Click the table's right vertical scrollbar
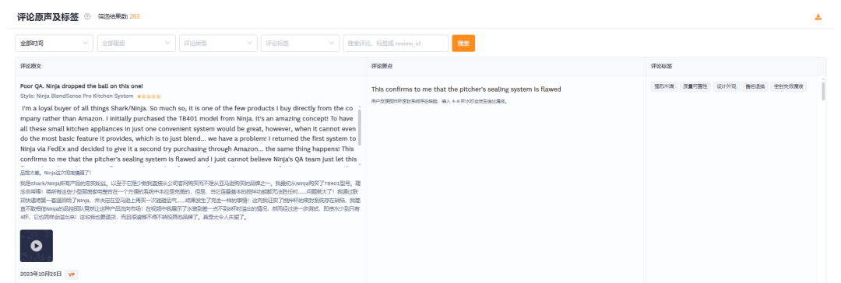The image size is (841, 283). point(823,91)
